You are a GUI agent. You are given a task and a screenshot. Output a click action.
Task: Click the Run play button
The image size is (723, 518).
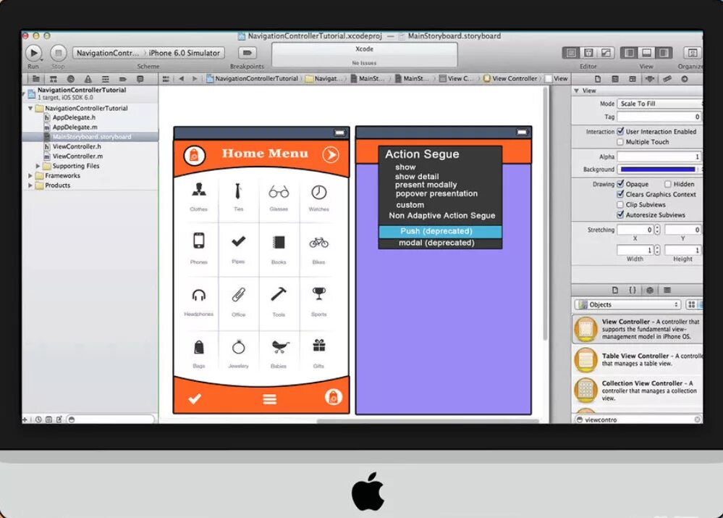(x=34, y=53)
